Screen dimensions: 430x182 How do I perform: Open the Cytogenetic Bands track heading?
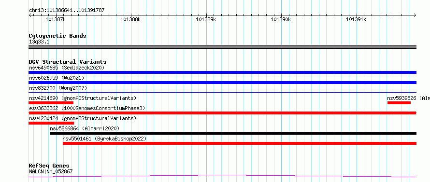(57, 36)
